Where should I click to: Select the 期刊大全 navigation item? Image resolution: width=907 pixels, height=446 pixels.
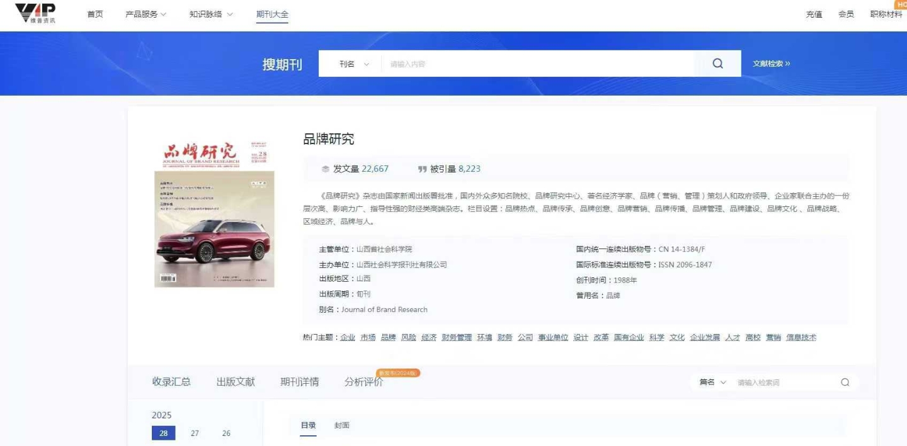[272, 14]
